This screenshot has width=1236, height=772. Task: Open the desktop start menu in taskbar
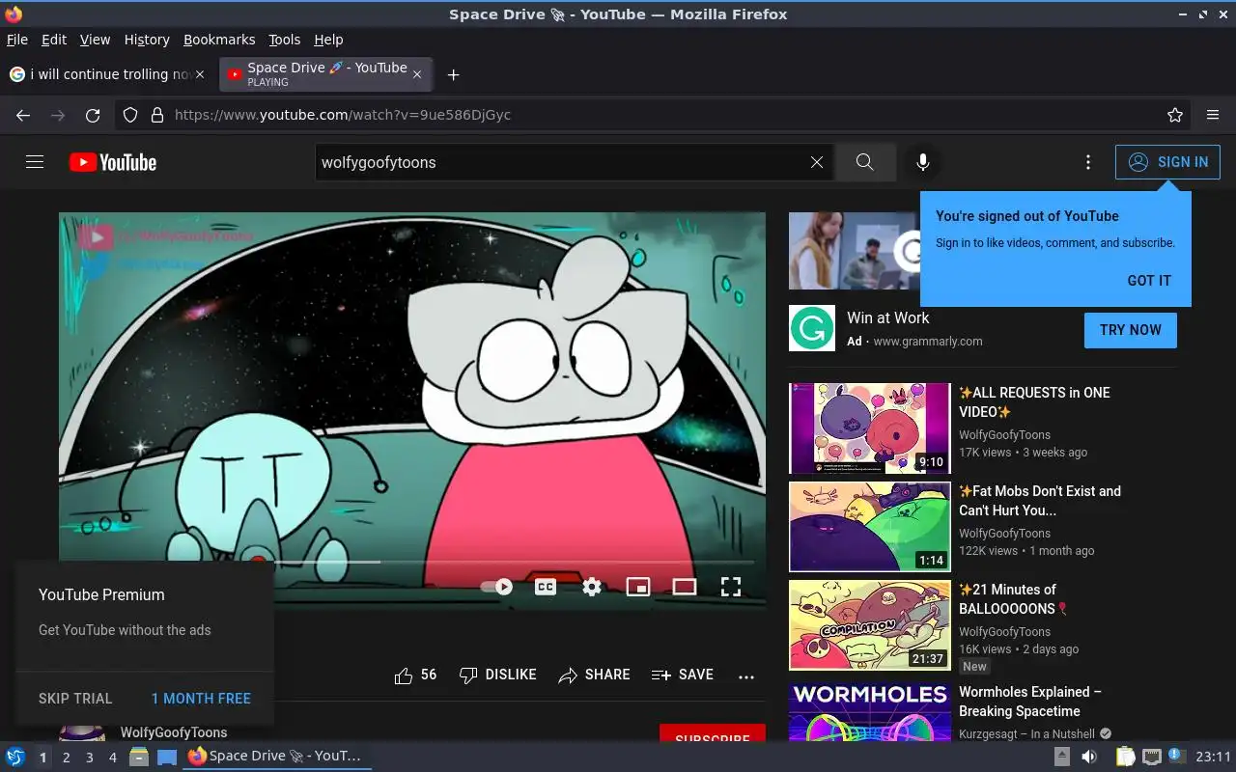click(14, 757)
